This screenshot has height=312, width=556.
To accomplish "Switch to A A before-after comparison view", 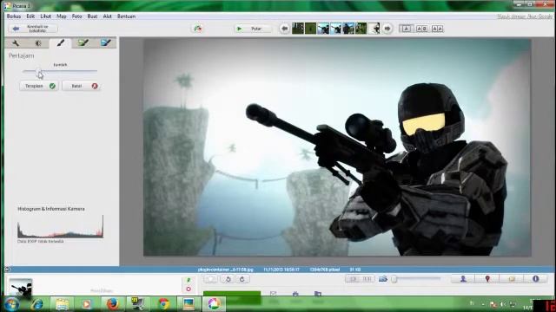I will pyautogui.click(x=437, y=29).
